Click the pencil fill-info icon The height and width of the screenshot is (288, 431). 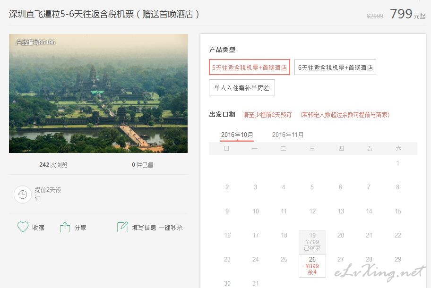click(122, 227)
